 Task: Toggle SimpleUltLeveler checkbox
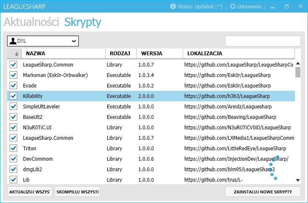[13, 106]
